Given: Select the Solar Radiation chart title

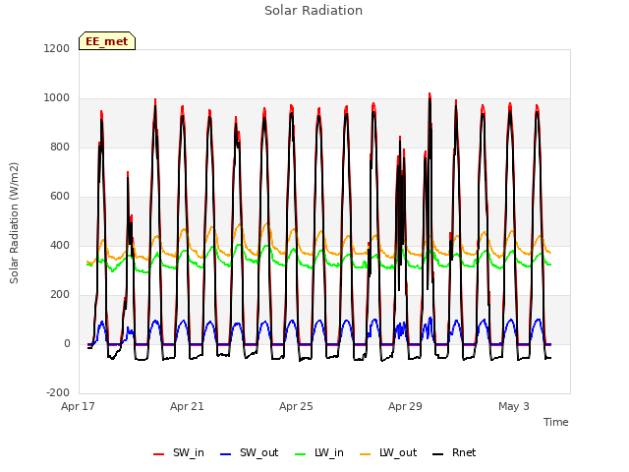Looking at the screenshot, I should tap(314, 11).
